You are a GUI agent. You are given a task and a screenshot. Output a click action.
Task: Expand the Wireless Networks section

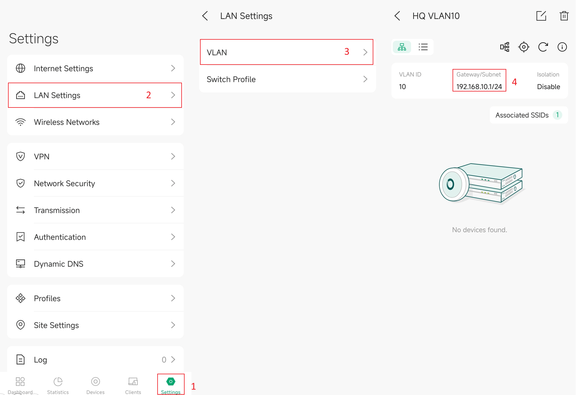coord(95,122)
